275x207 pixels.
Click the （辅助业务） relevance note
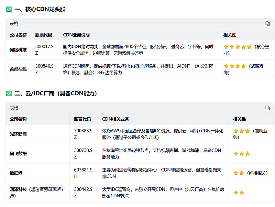coord(250,134)
